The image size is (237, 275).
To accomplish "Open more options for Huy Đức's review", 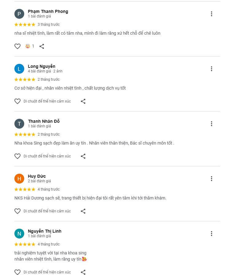I will 211,179.
